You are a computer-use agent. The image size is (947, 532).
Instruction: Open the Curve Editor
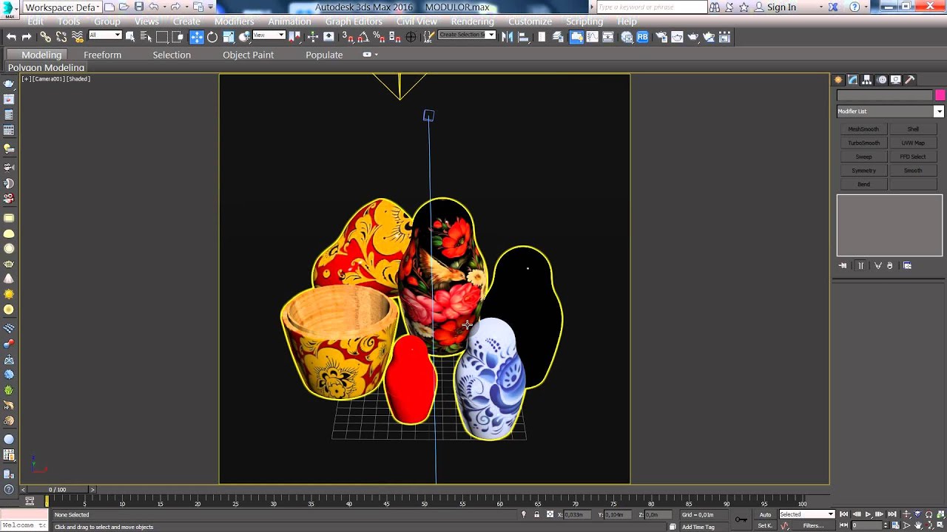(x=593, y=37)
